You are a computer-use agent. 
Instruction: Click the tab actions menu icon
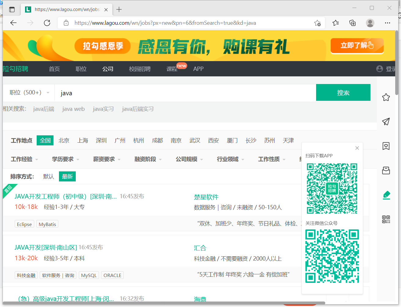pyautogui.click(x=12, y=9)
